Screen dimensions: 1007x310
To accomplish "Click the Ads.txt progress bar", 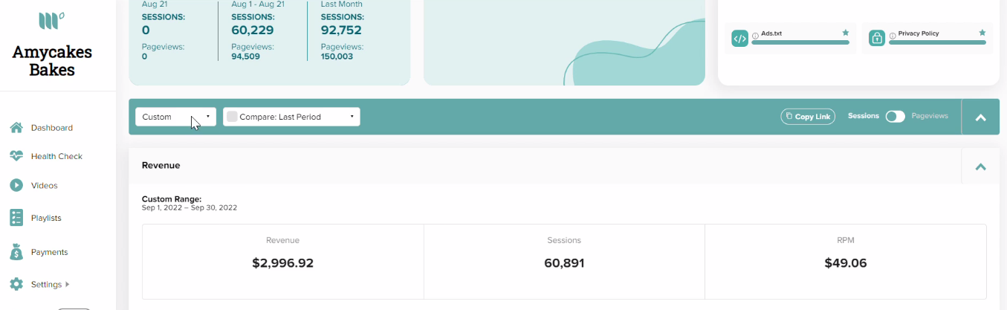I will (x=800, y=42).
